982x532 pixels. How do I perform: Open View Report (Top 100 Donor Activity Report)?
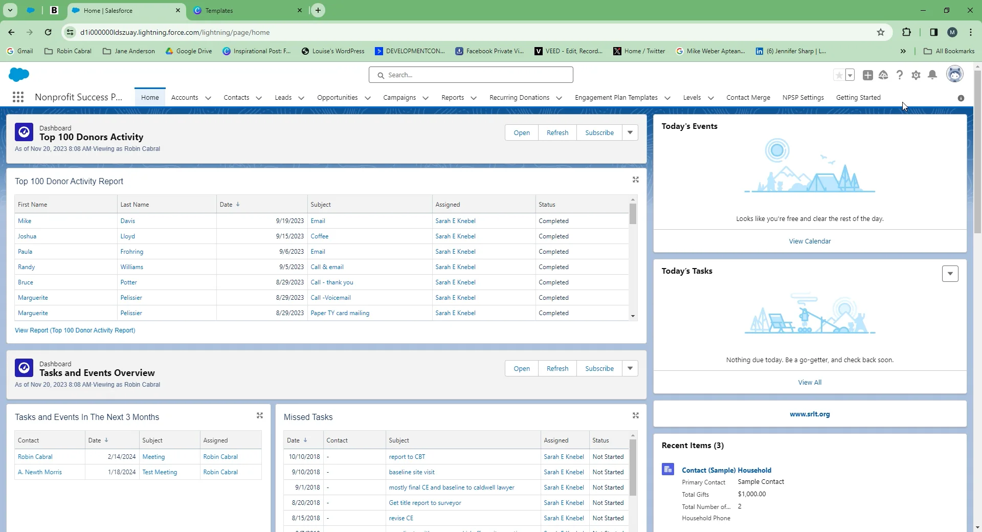click(x=75, y=330)
